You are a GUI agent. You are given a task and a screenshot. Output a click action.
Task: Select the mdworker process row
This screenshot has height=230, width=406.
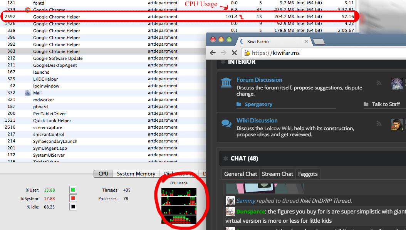(x=103, y=99)
